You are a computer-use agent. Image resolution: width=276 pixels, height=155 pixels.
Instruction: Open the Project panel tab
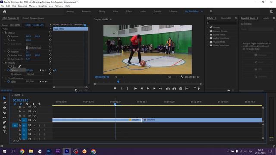pyautogui.click(x=33, y=18)
